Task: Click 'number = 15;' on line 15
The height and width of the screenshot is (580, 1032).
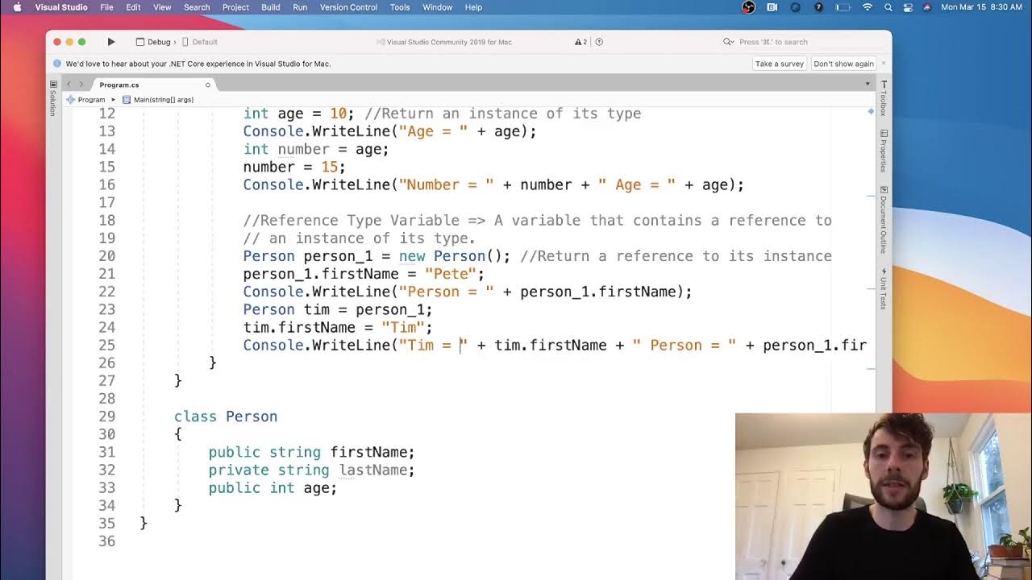Action: tap(294, 167)
